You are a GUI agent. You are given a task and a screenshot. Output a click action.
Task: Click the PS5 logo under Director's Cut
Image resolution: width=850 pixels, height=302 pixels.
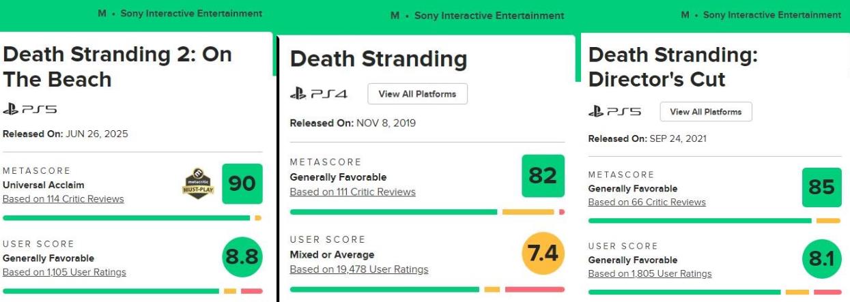[x=616, y=112]
